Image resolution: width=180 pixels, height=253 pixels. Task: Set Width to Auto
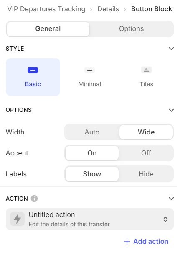click(92, 132)
